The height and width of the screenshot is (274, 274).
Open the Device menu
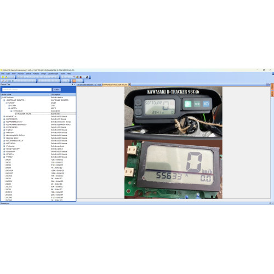[x=28, y=73]
